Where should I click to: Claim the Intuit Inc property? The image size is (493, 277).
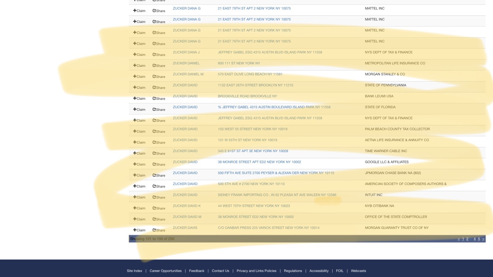139,197
